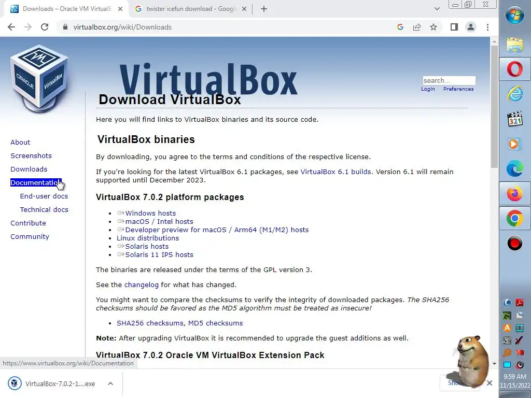Launch Firefox from the taskbar

(515, 194)
